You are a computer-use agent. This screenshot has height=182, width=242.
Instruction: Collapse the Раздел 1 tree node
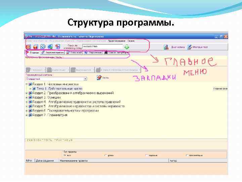27,84
